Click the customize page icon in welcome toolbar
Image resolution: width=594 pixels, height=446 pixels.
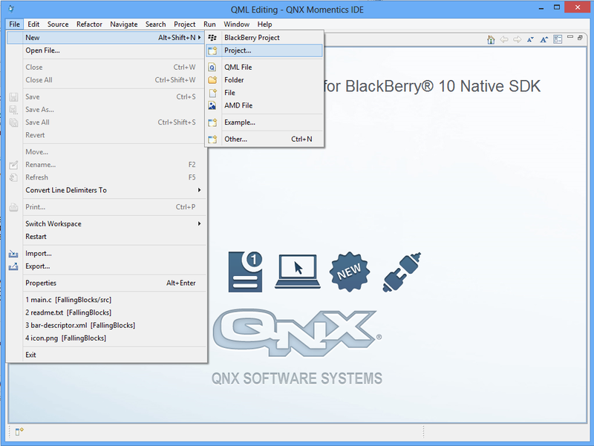click(x=558, y=39)
